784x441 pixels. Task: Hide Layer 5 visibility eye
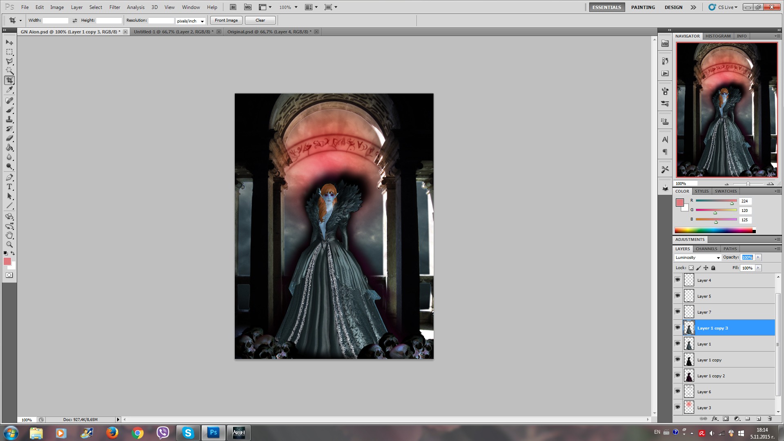(x=678, y=296)
